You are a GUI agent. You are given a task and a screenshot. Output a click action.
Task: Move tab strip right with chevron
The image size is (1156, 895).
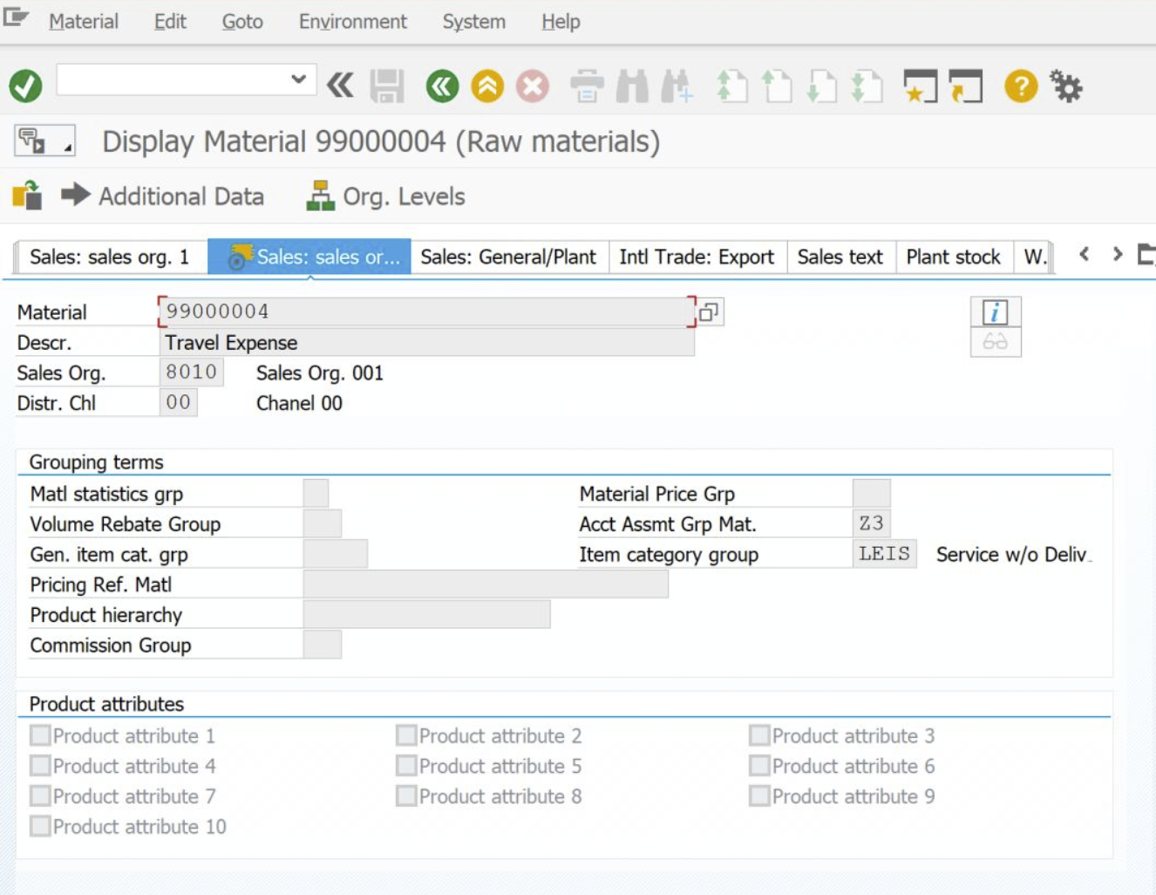coord(1118,254)
